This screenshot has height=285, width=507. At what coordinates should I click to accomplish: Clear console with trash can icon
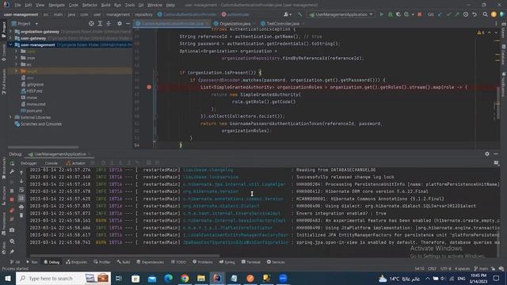click(x=21, y=215)
